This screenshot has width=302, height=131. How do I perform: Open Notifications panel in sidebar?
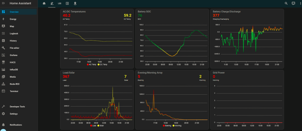coord(18,125)
